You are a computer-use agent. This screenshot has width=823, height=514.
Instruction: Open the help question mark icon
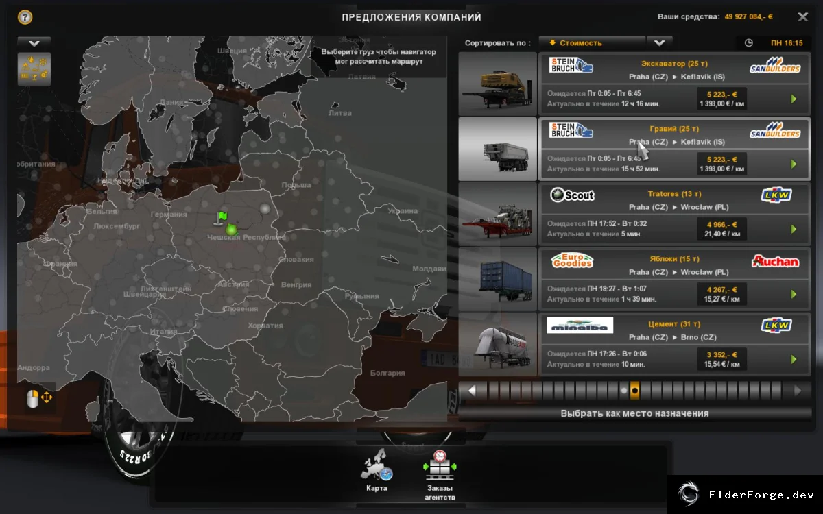(x=25, y=17)
